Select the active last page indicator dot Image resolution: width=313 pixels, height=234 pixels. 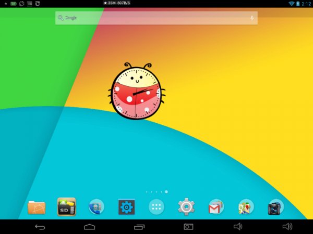[166, 192]
